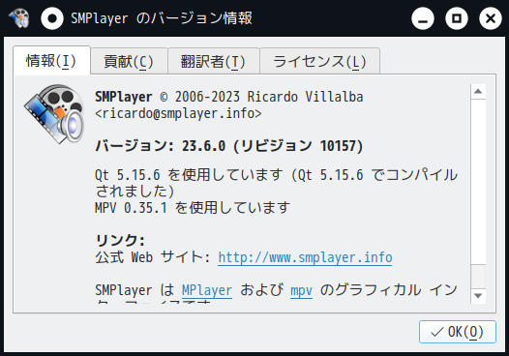Viewport: 509px width, 356px height.
Task: Click the SMPlayer © 2006-2023 Ricardo Villalba line
Action: tap(229, 97)
